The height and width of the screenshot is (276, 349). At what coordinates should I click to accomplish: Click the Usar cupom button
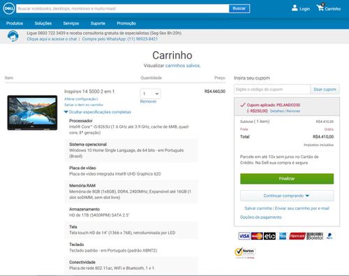(x=325, y=89)
